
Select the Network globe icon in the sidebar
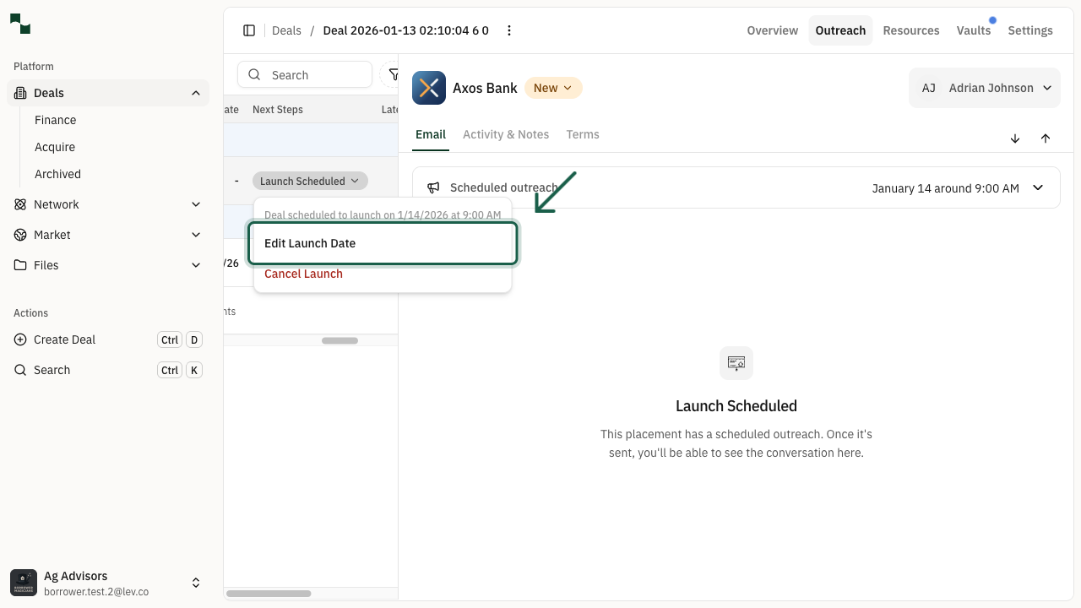point(20,204)
